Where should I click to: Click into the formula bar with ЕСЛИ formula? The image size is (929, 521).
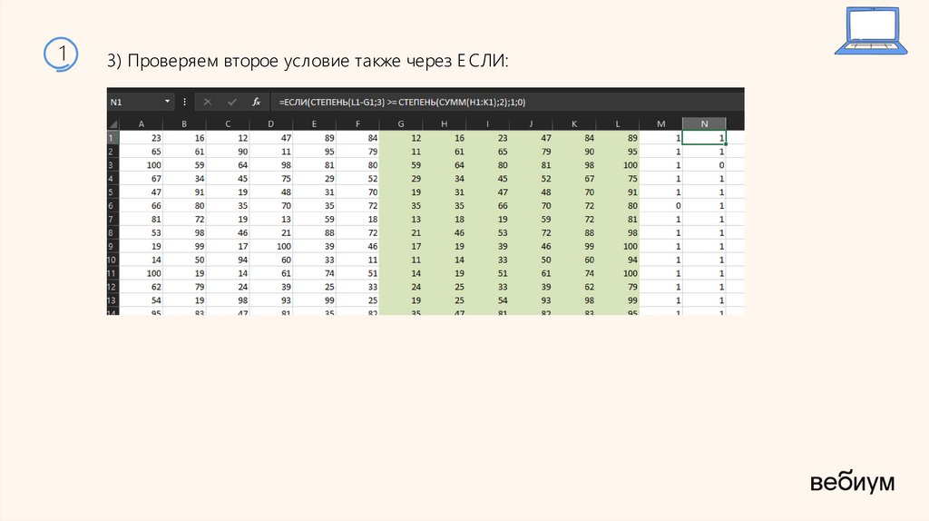coord(507,102)
